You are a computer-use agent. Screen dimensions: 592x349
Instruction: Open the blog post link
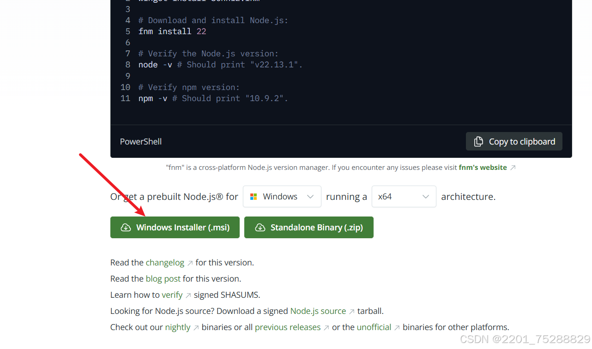point(163,279)
